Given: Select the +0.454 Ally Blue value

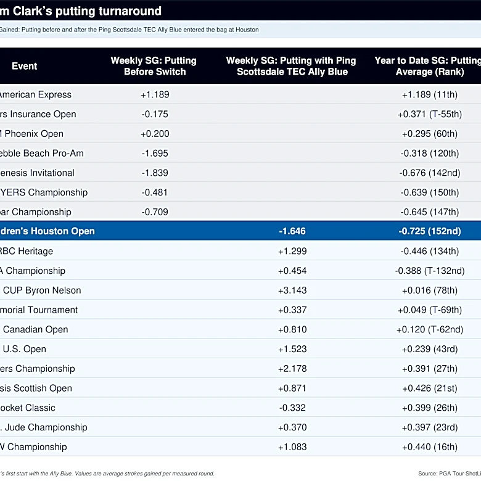Looking at the screenshot, I should click(292, 271).
